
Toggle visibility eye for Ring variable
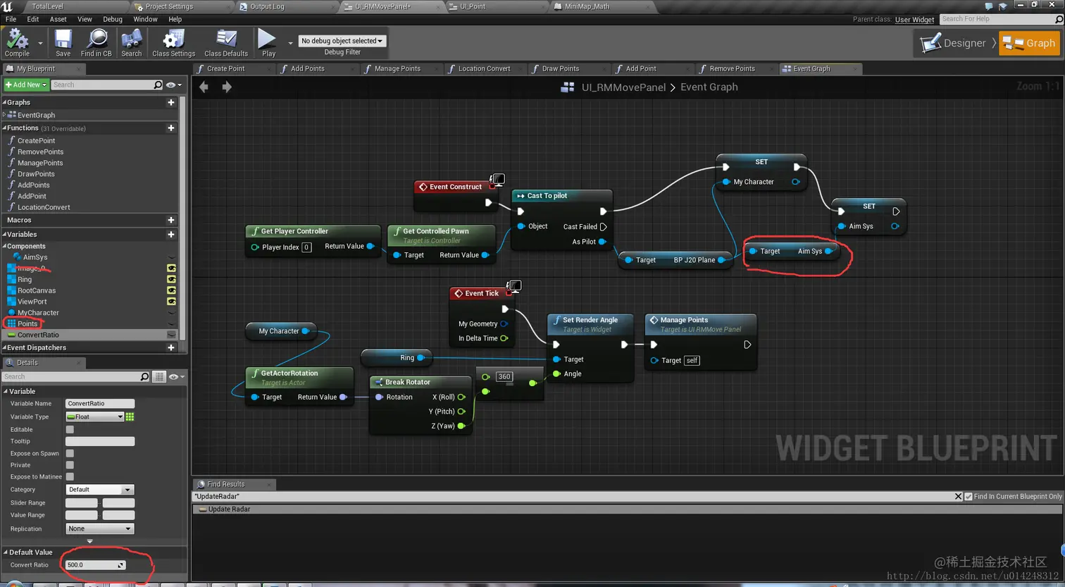[x=171, y=279]
